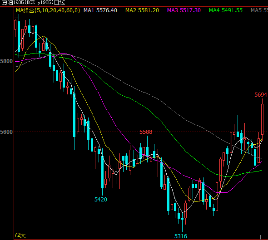
Task: Select the MA1 5576.40 white label
Action: pyautogui.click(x=100, y=10)
